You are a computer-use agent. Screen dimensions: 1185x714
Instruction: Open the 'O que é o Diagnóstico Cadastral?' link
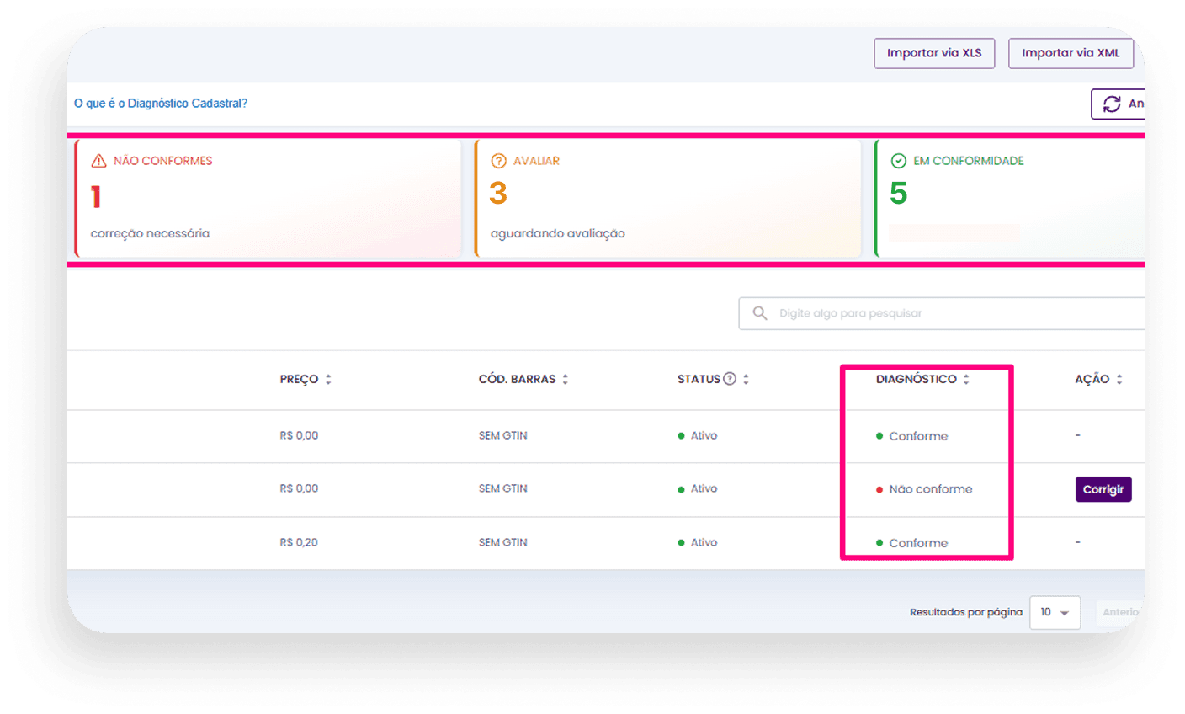point(161,104)
